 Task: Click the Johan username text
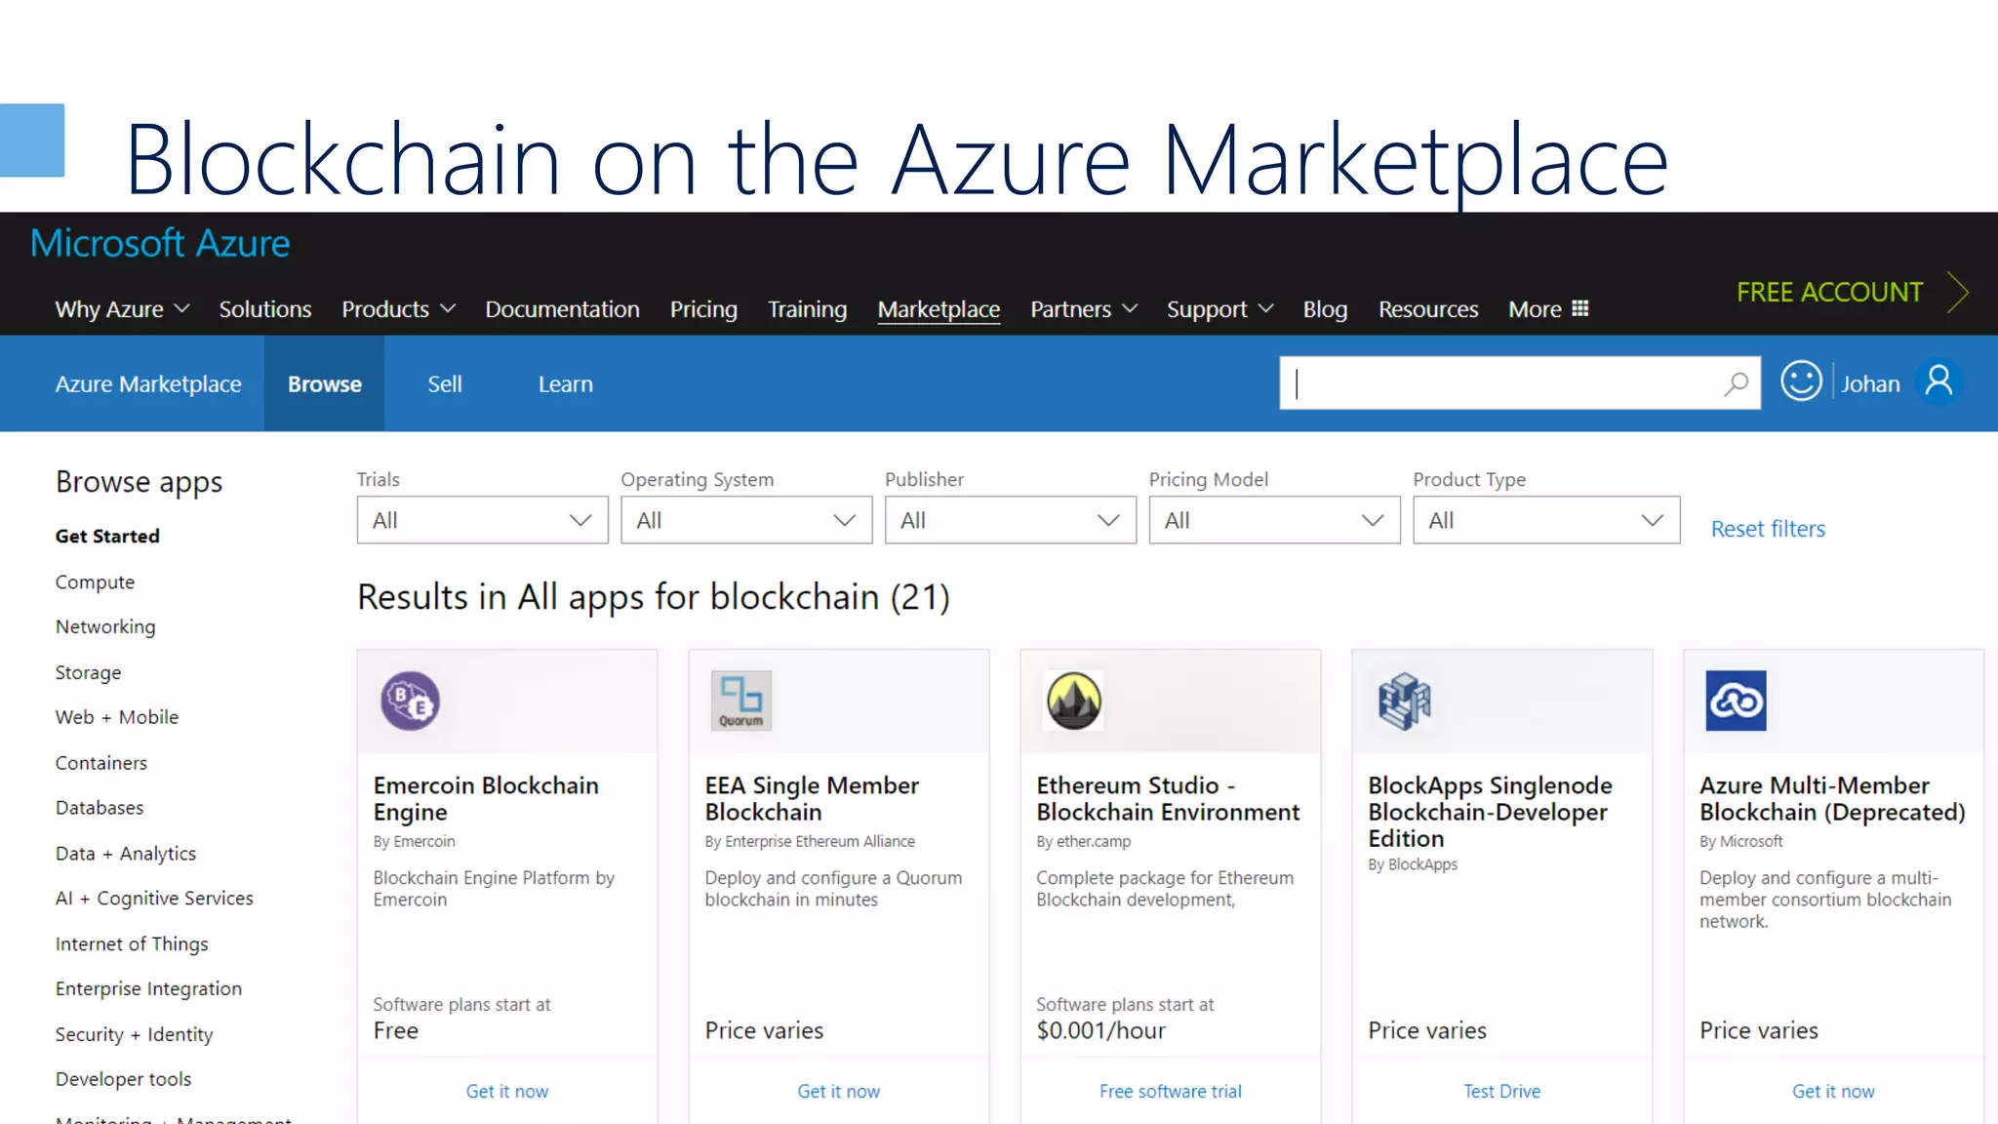1870,383
